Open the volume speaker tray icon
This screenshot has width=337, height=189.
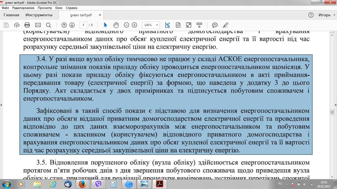click(x=305, y=184)
